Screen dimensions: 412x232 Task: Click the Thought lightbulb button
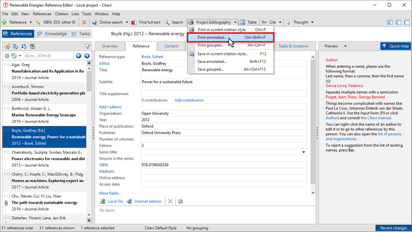297,22
